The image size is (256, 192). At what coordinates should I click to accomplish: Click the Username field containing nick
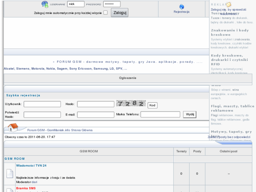coord(76,4)
